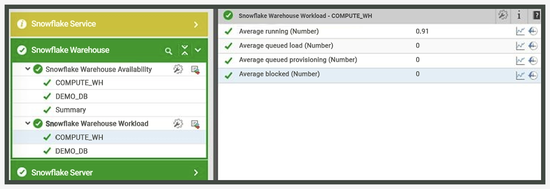
Task: Click the help question icon in details header
Action: click(x=536, y=16)
